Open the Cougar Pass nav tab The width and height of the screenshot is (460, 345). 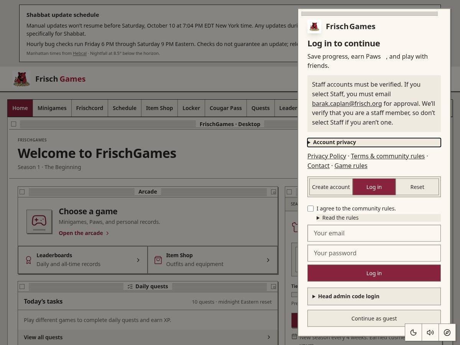(226, 108)
